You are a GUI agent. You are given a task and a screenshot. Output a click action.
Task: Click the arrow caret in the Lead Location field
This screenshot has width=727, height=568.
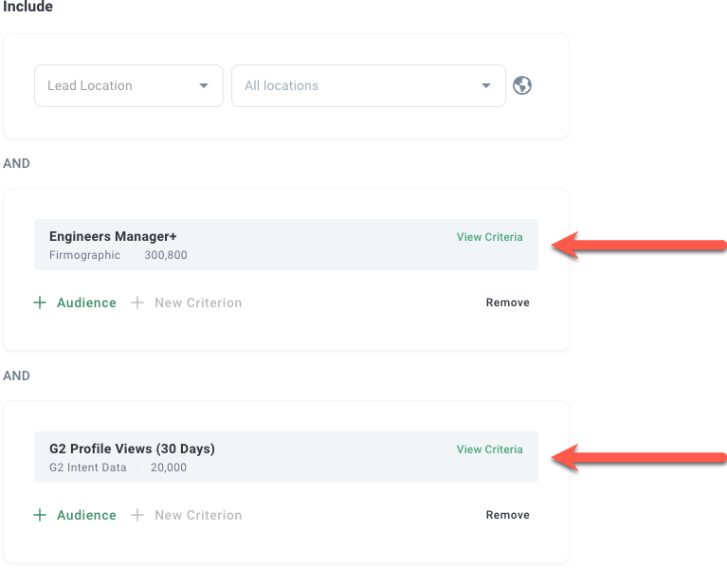point(204,86)
